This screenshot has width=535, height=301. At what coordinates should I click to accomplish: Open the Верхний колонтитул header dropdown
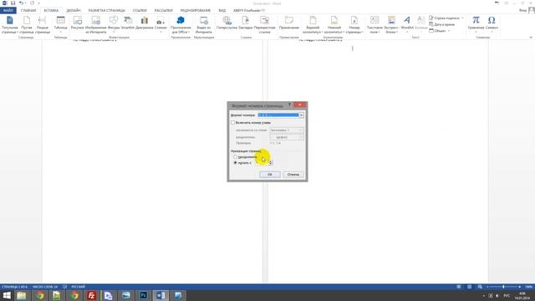[313, 24]
